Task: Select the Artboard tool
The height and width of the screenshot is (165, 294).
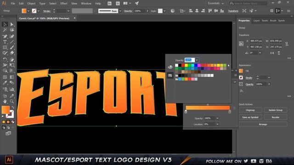Action: tap(5, 96)
